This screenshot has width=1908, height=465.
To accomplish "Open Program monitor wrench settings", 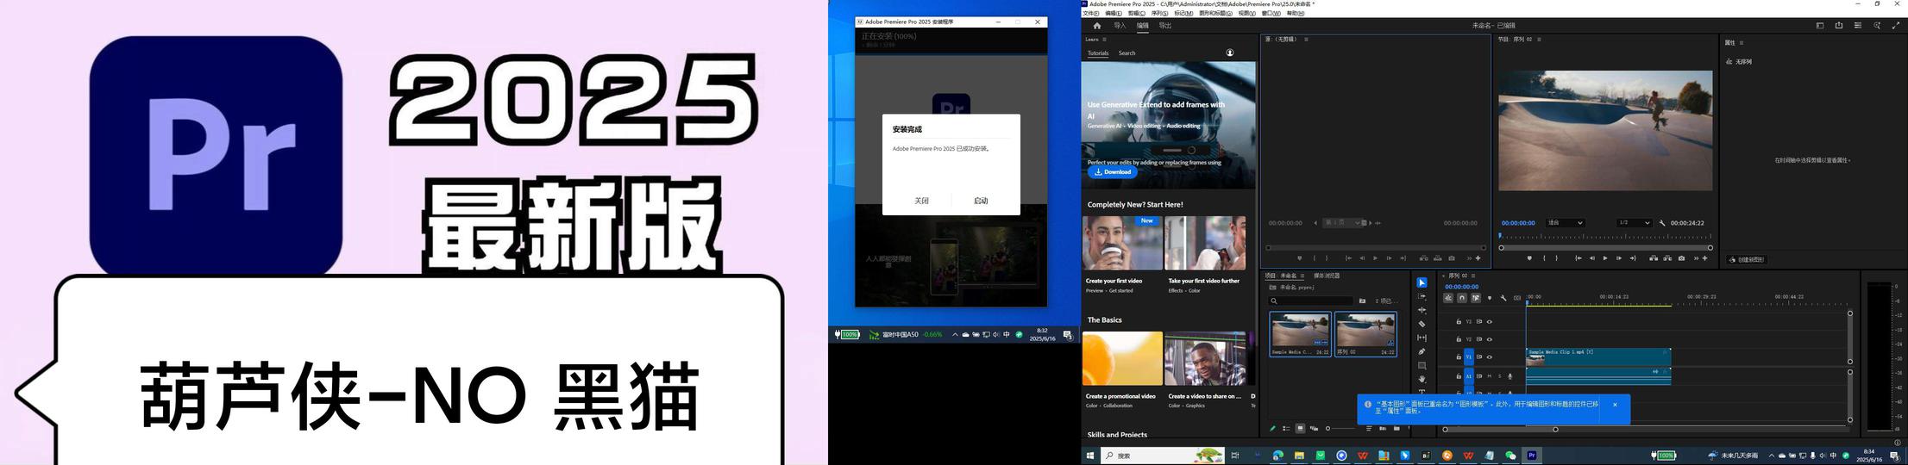I will click(x=1662, y=223).
